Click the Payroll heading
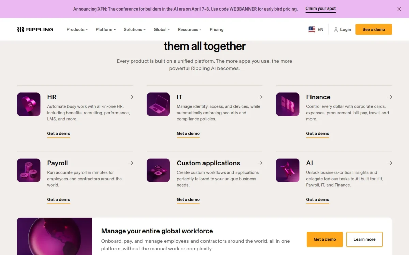This screenshot has height=255, width=409. coord(58,163)
